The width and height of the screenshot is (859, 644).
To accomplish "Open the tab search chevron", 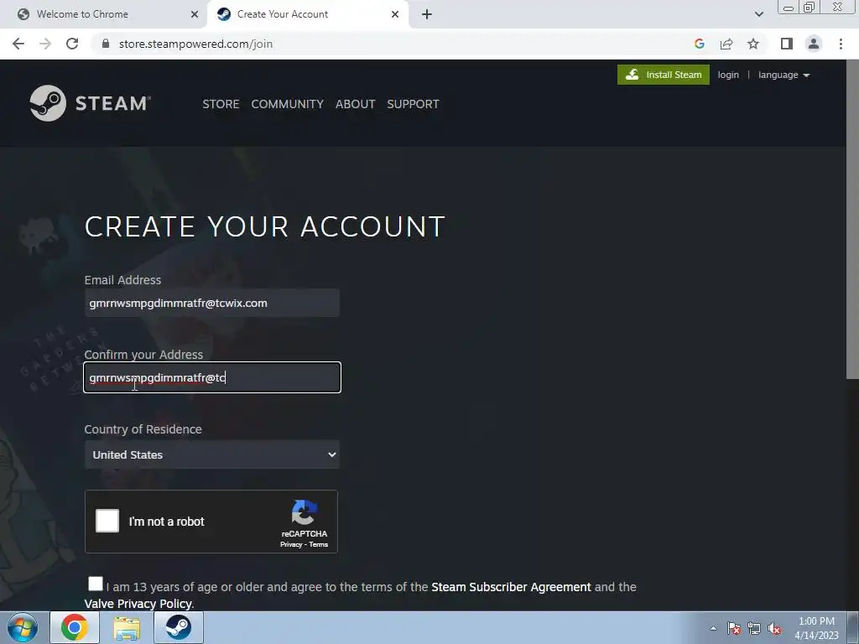I will (758, 14).
